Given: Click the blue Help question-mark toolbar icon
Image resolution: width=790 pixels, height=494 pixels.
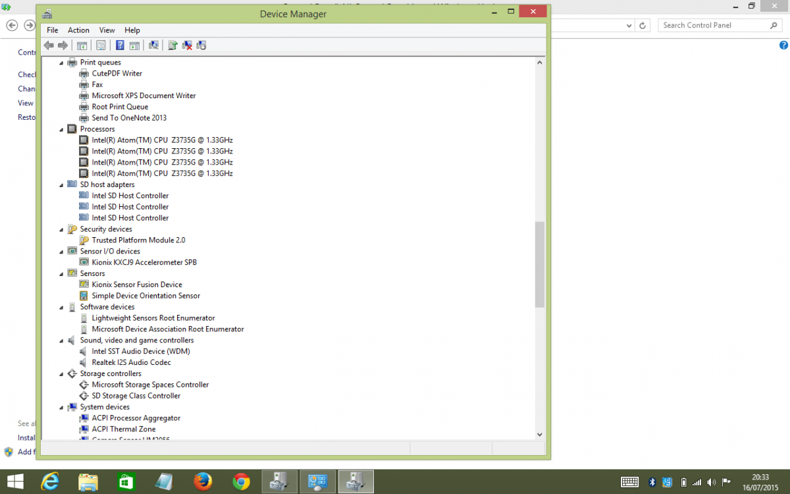Looking at the screenshot, I should 120,45.
